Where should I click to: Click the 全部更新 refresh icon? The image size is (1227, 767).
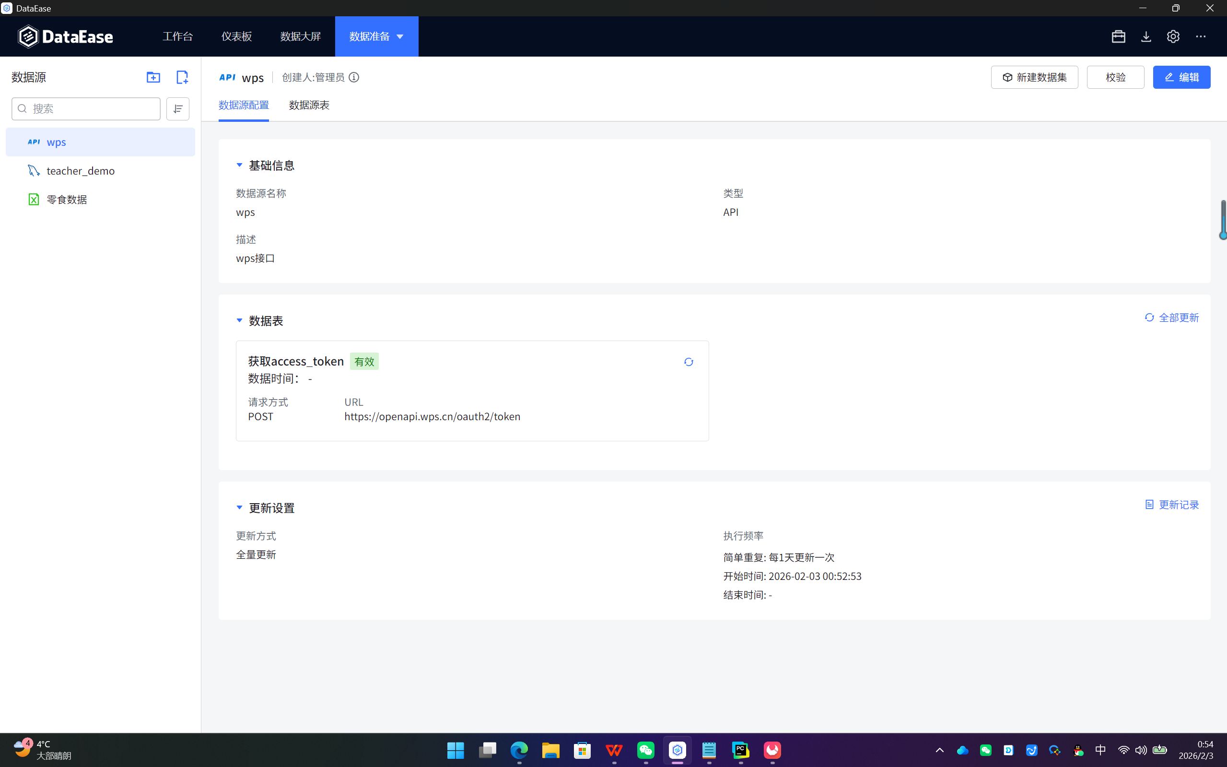click(x=1150, y=317)
